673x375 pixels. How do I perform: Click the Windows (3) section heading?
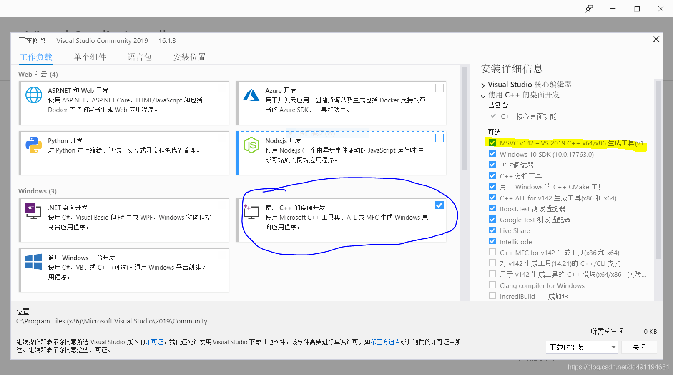38,191
